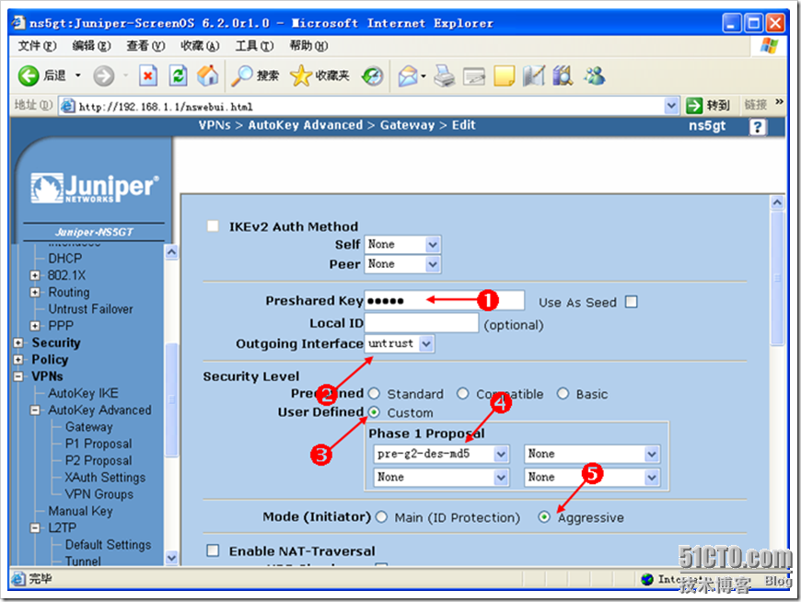
Task: Click the yellow Discuss note icon
Action: (x=505, y=76)
